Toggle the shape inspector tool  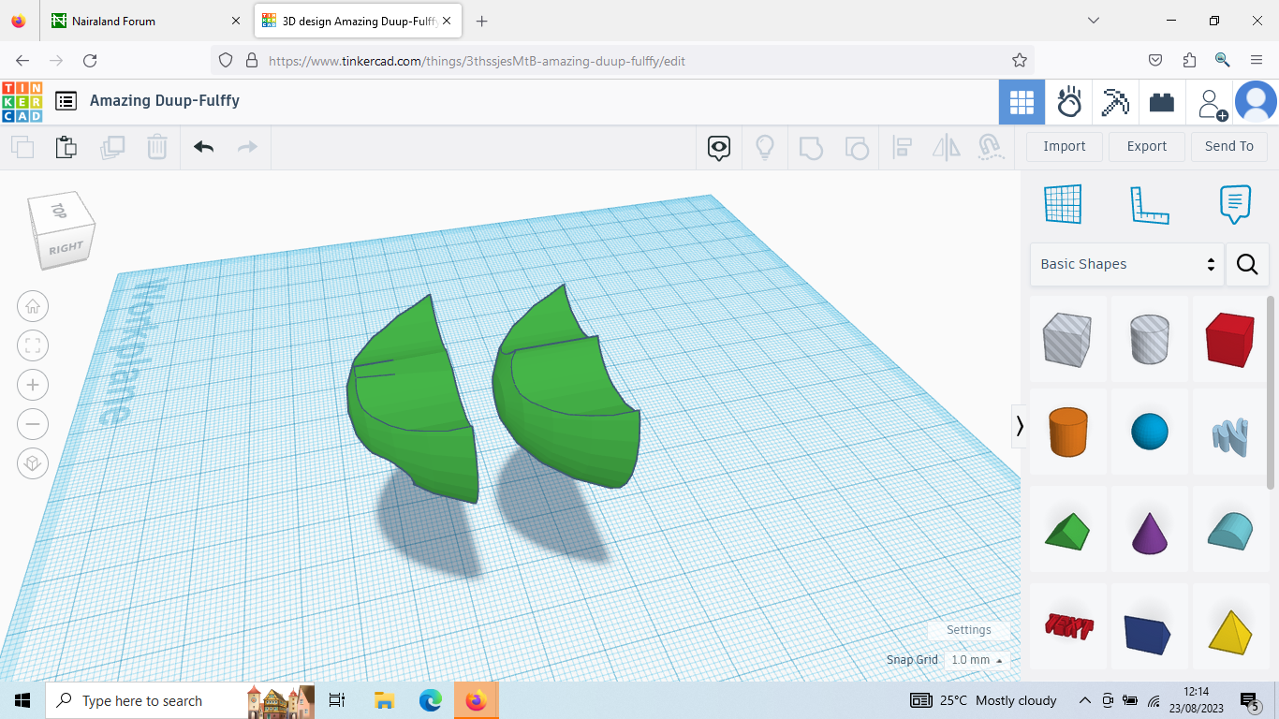coord(718,148)
